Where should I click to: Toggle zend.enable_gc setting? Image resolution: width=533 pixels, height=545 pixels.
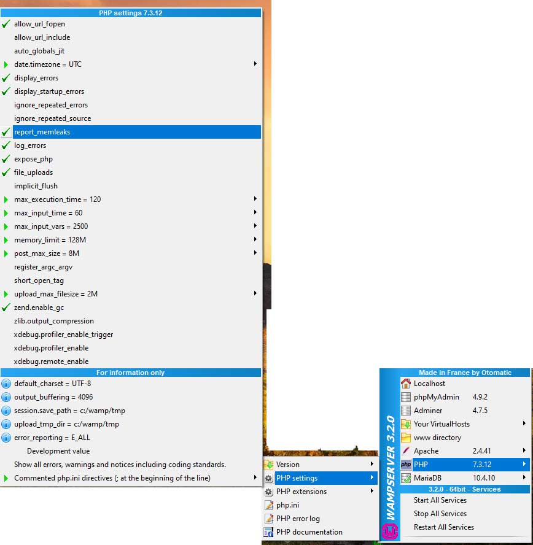coord(131,307)
